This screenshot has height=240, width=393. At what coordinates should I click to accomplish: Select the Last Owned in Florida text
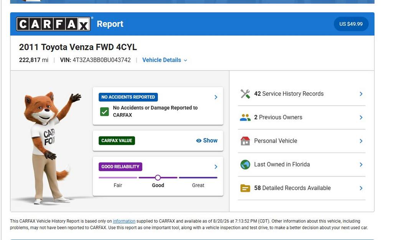tap(282, 164)
